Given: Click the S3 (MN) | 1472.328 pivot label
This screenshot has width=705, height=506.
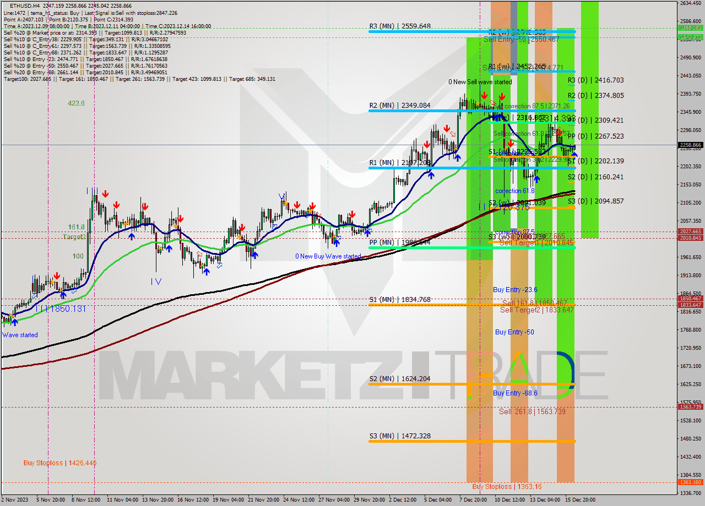Looking at the screenshot, I should click(x=400, y=436).
